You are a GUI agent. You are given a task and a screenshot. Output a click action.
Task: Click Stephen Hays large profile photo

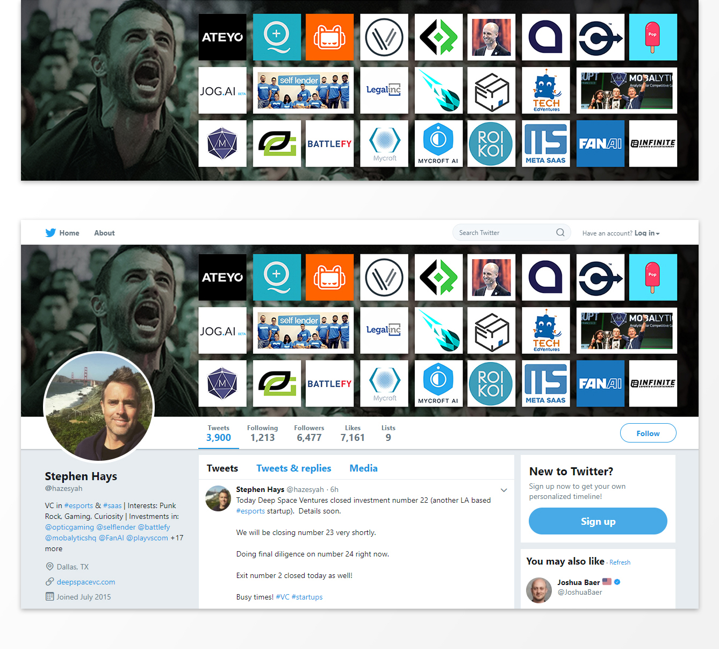[99, 407]
